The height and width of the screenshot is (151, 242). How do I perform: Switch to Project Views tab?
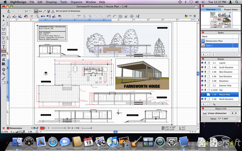[x=231, y=9]
